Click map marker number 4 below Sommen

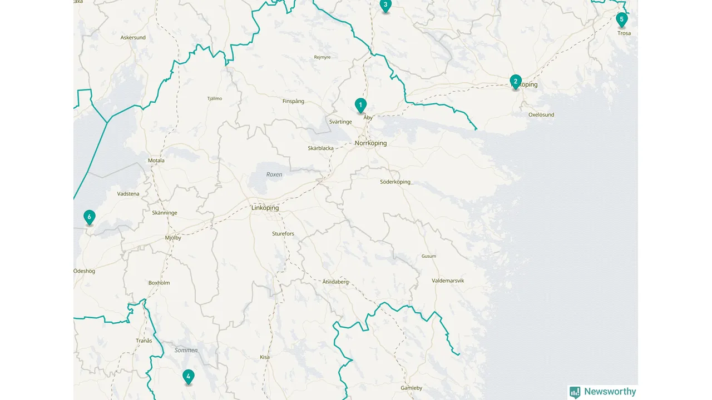[x=189, y=377]
